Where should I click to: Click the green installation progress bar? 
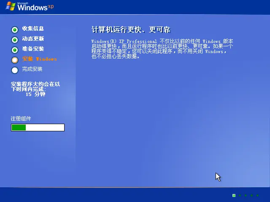coord(38,128)
